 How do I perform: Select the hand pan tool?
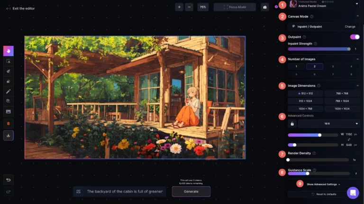9,51
